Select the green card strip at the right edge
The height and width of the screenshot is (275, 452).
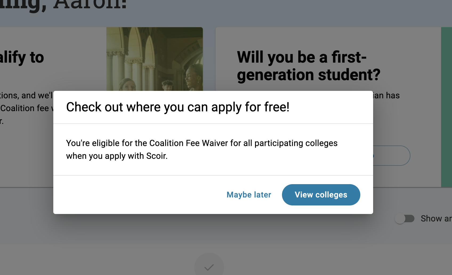446,107
